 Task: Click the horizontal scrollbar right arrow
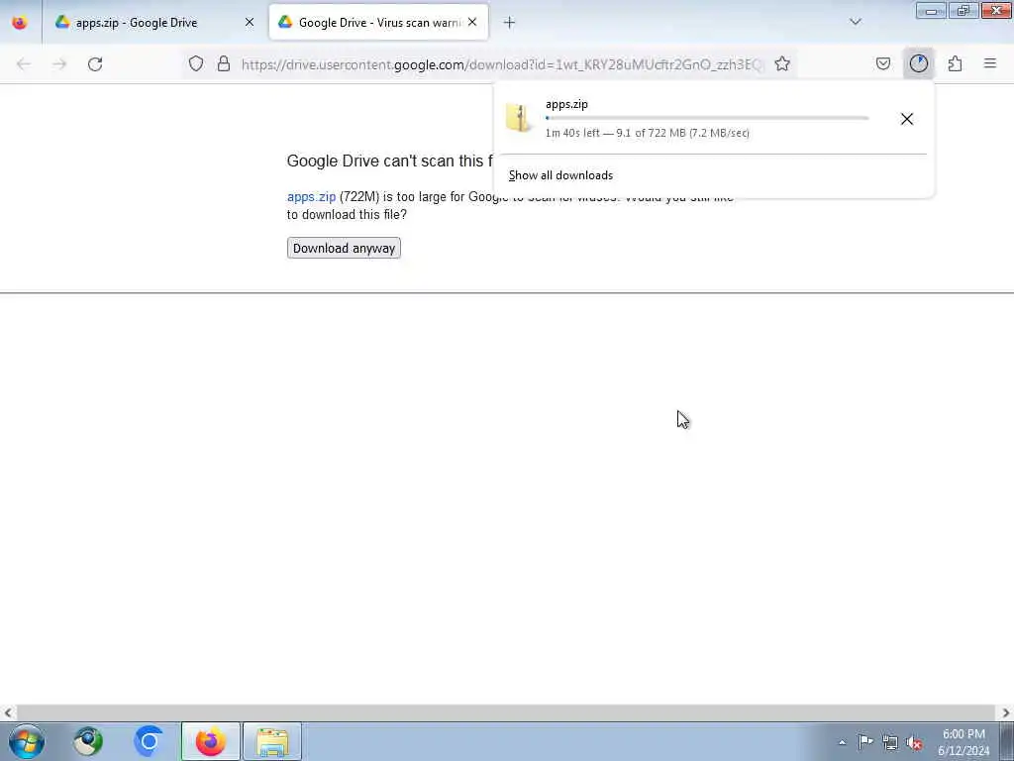click(x=1006, y=713)
